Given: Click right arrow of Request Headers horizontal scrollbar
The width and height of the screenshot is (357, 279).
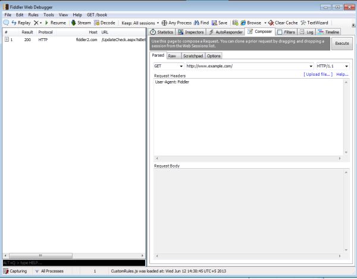Looking at the screenshot, I should (x=340, y=159).
